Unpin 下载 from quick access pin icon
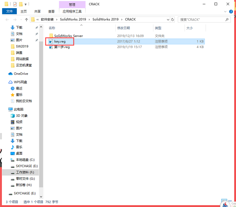Viewport: 236px width, 207px height. [37, 28]
